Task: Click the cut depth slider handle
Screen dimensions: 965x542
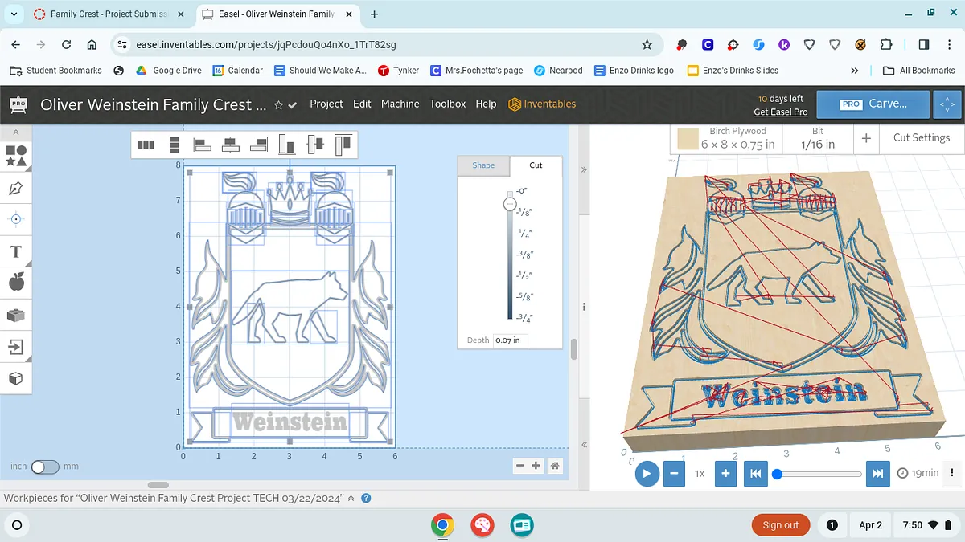Action: (509, 204)
